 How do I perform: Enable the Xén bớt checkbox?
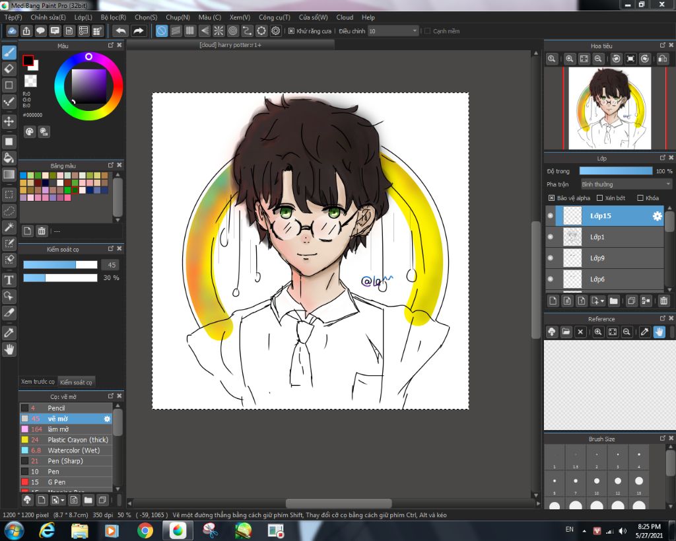tap(599, 198)
